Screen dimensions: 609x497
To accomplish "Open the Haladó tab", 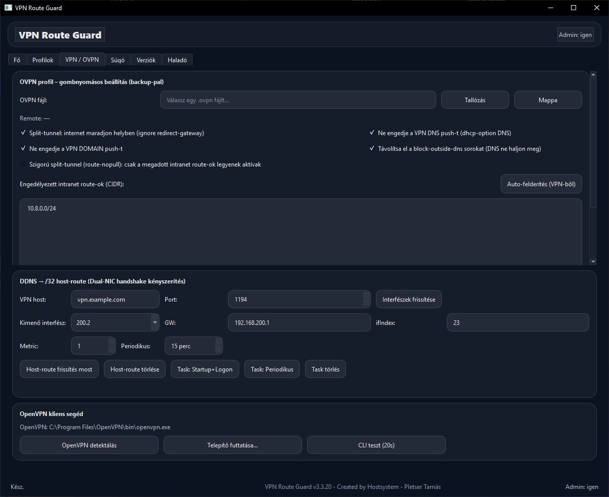I will click(177, 60).
